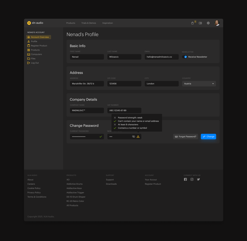Screen dimensions: 247x241
Task: Open the help lifebuoy icon
Action: point(208,23)
